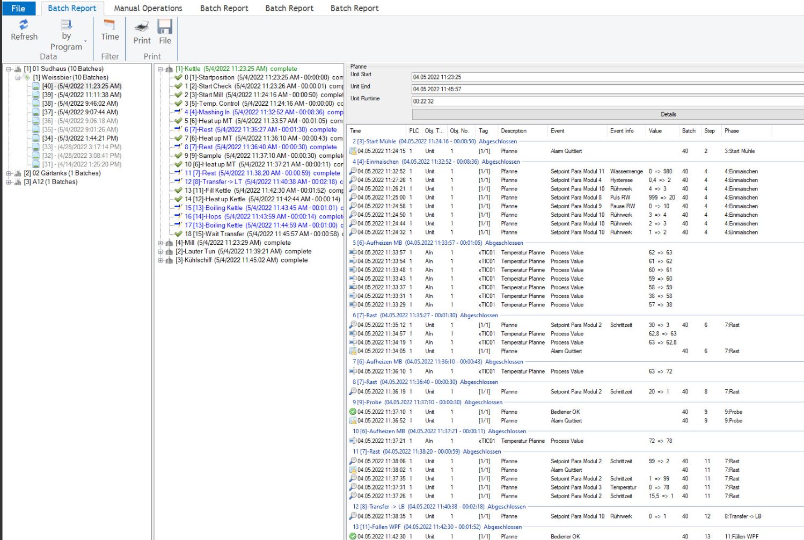The image size is (804, 540).
Task: Click the Details button
Action: pyautogui.click(x=668, y=114)
